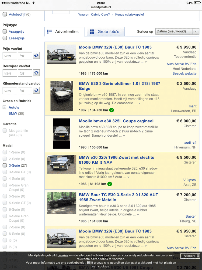Click refresh icon next to Bouwjaar van/tot

(36, 73)
